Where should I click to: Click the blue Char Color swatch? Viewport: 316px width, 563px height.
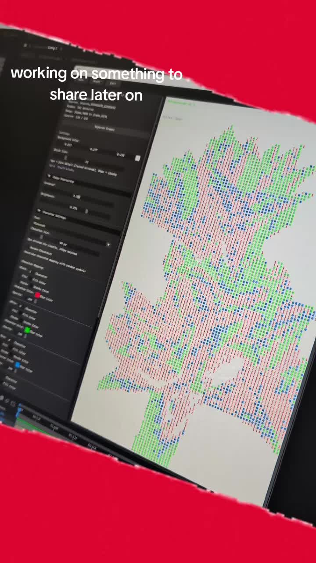(x=18, y=365)
